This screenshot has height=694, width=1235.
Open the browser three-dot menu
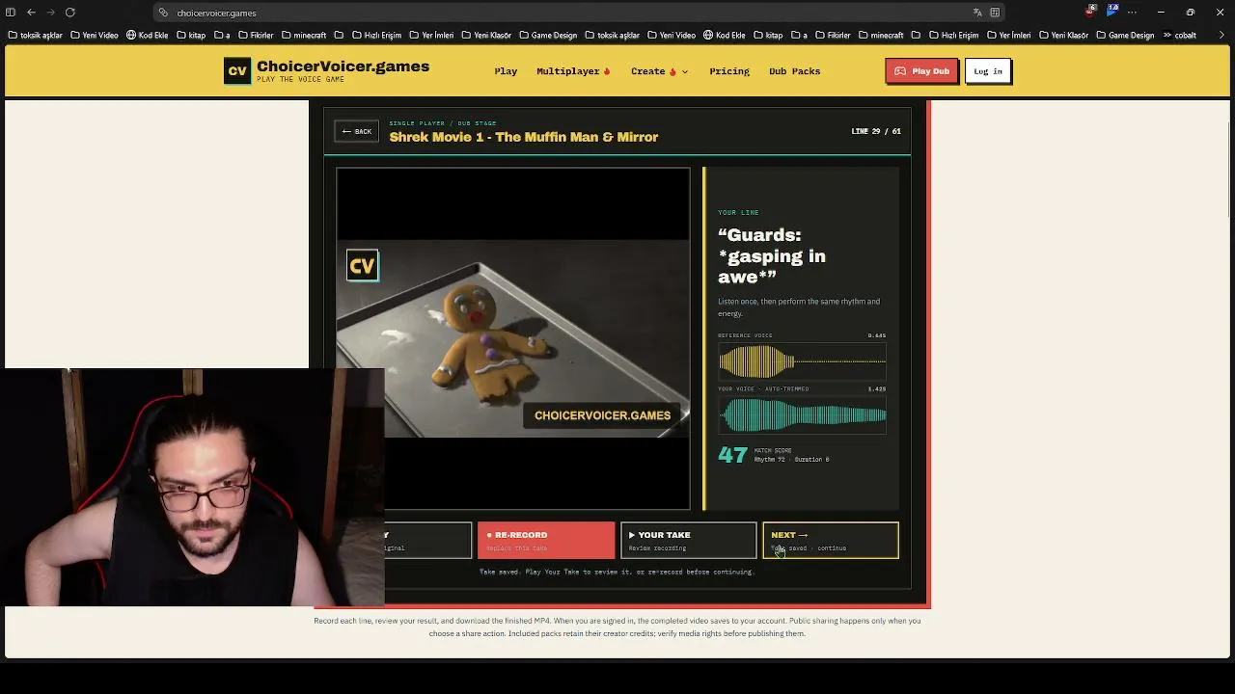point(1132,13)
